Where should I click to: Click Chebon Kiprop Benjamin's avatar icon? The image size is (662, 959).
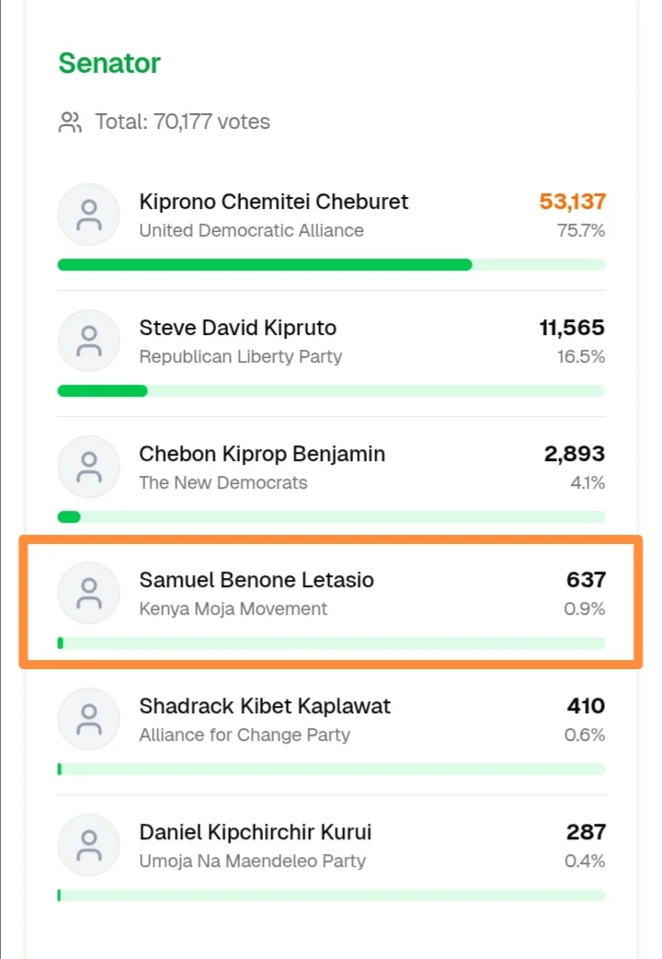[89, 467]
